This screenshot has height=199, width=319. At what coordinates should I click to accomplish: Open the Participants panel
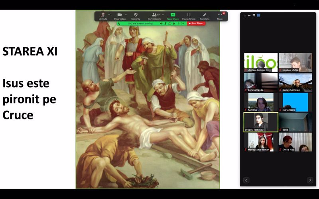154,16
